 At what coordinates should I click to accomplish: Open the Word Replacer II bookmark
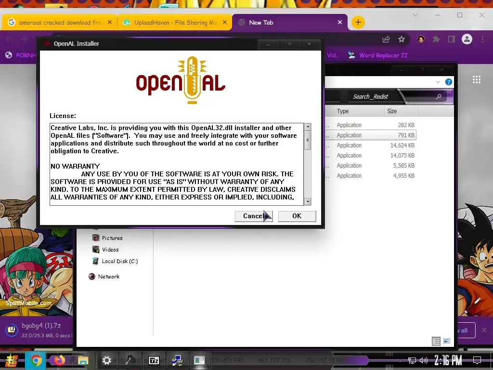(377, 55)
